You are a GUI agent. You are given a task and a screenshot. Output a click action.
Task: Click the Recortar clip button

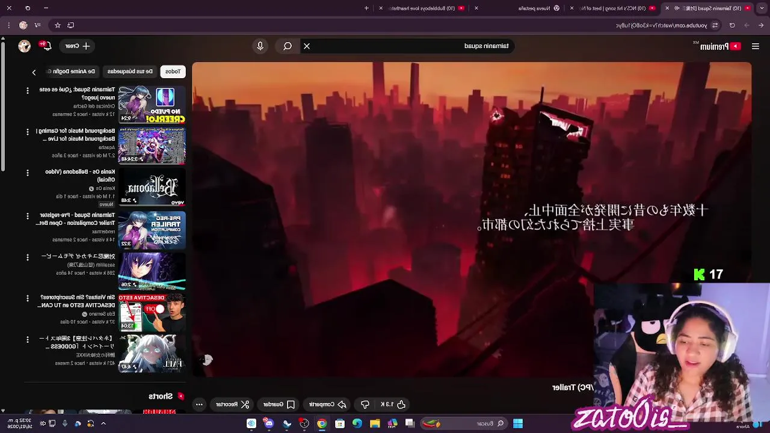tap(233, 404)
